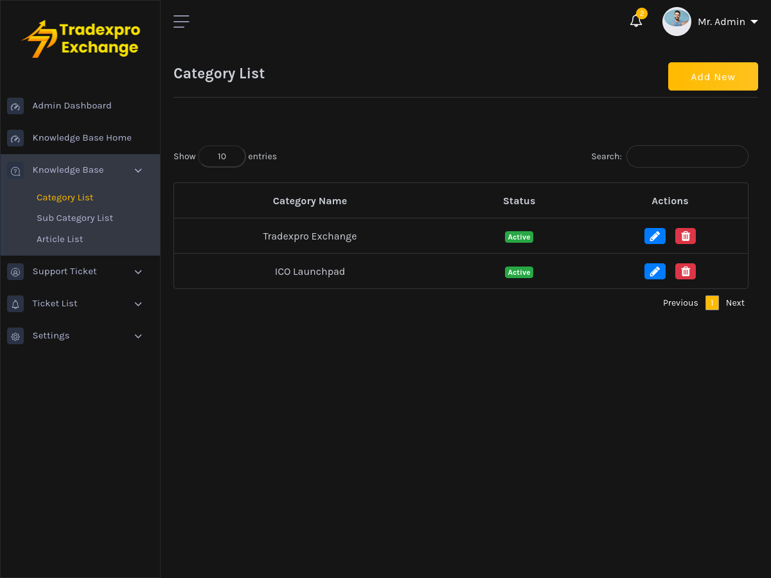Click the hamburger menu icon
The height and width of the screenshot is (578, 771).
tap(181, 22)
